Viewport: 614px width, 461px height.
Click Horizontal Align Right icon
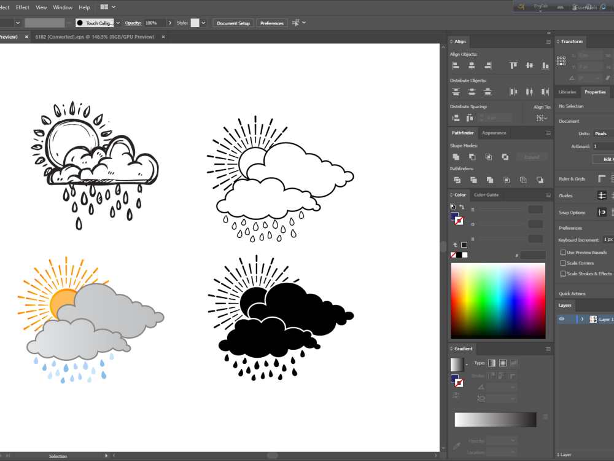(488, 66)
